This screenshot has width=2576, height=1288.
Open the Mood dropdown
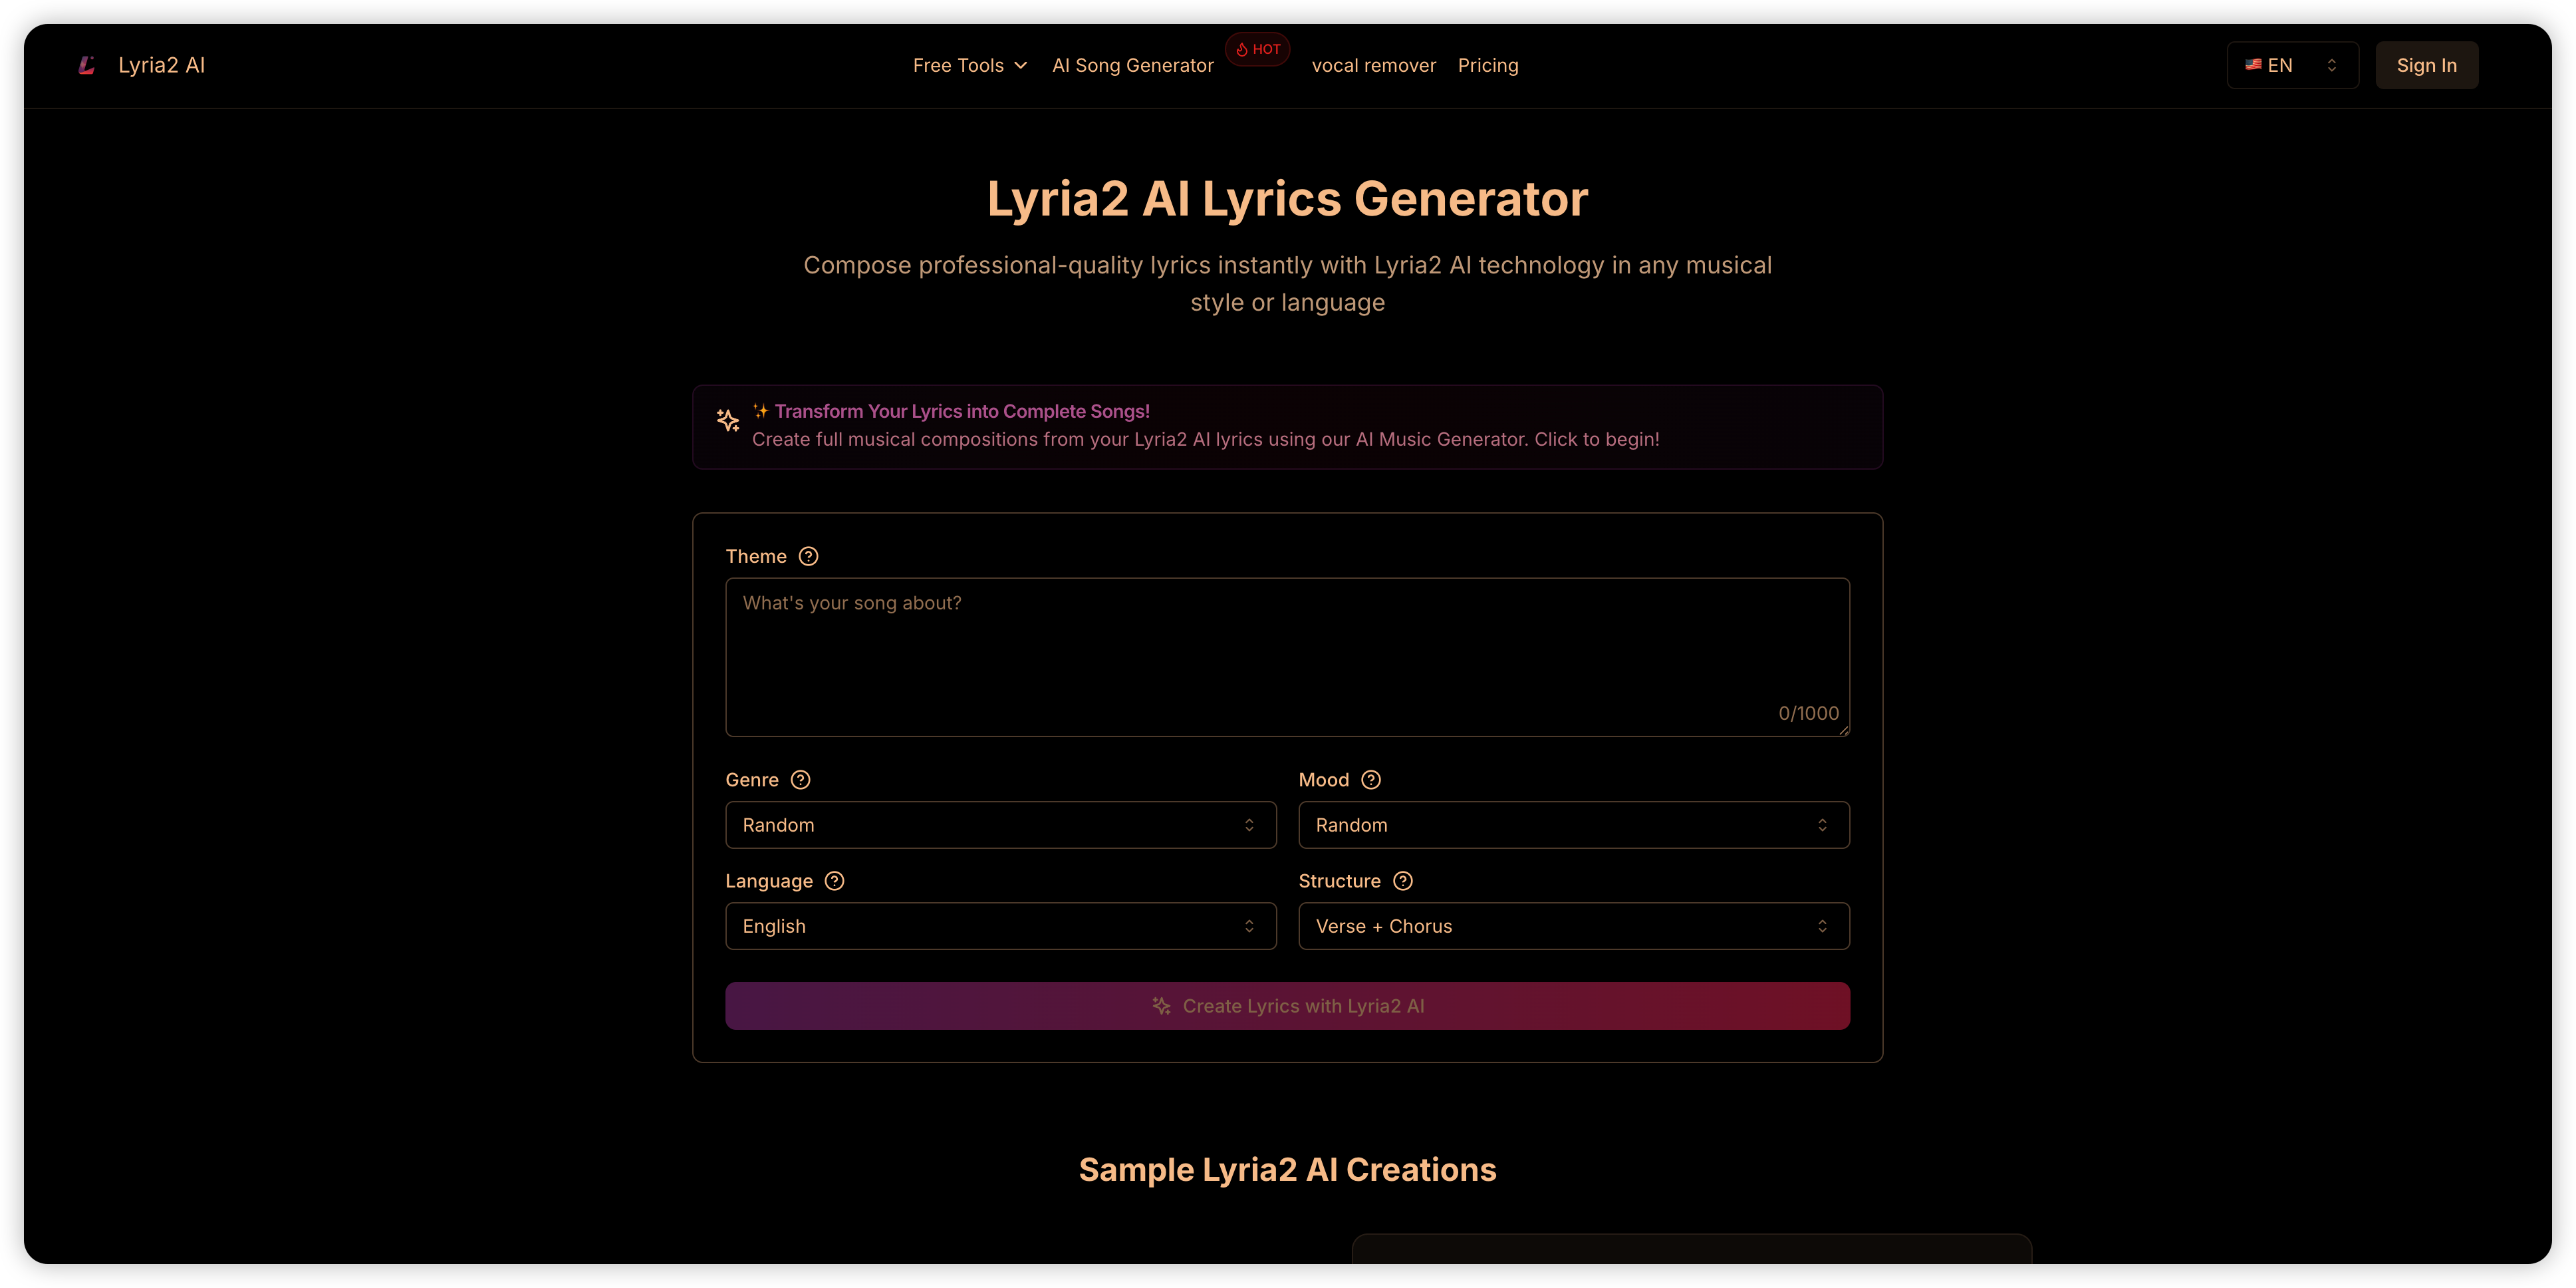pos(1573,825)
